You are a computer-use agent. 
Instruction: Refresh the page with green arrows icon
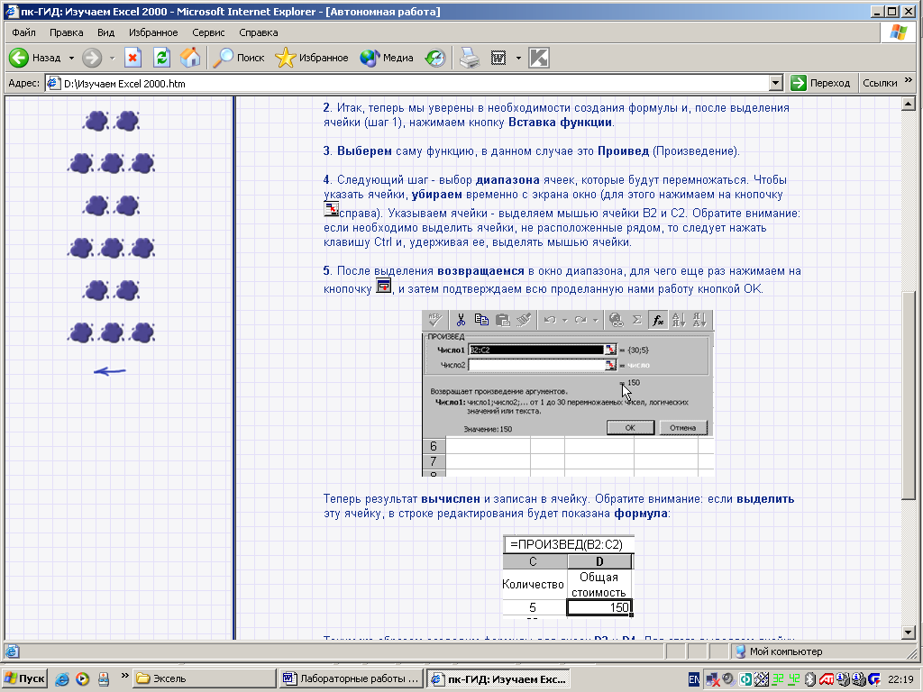click(x=162, y=58)
